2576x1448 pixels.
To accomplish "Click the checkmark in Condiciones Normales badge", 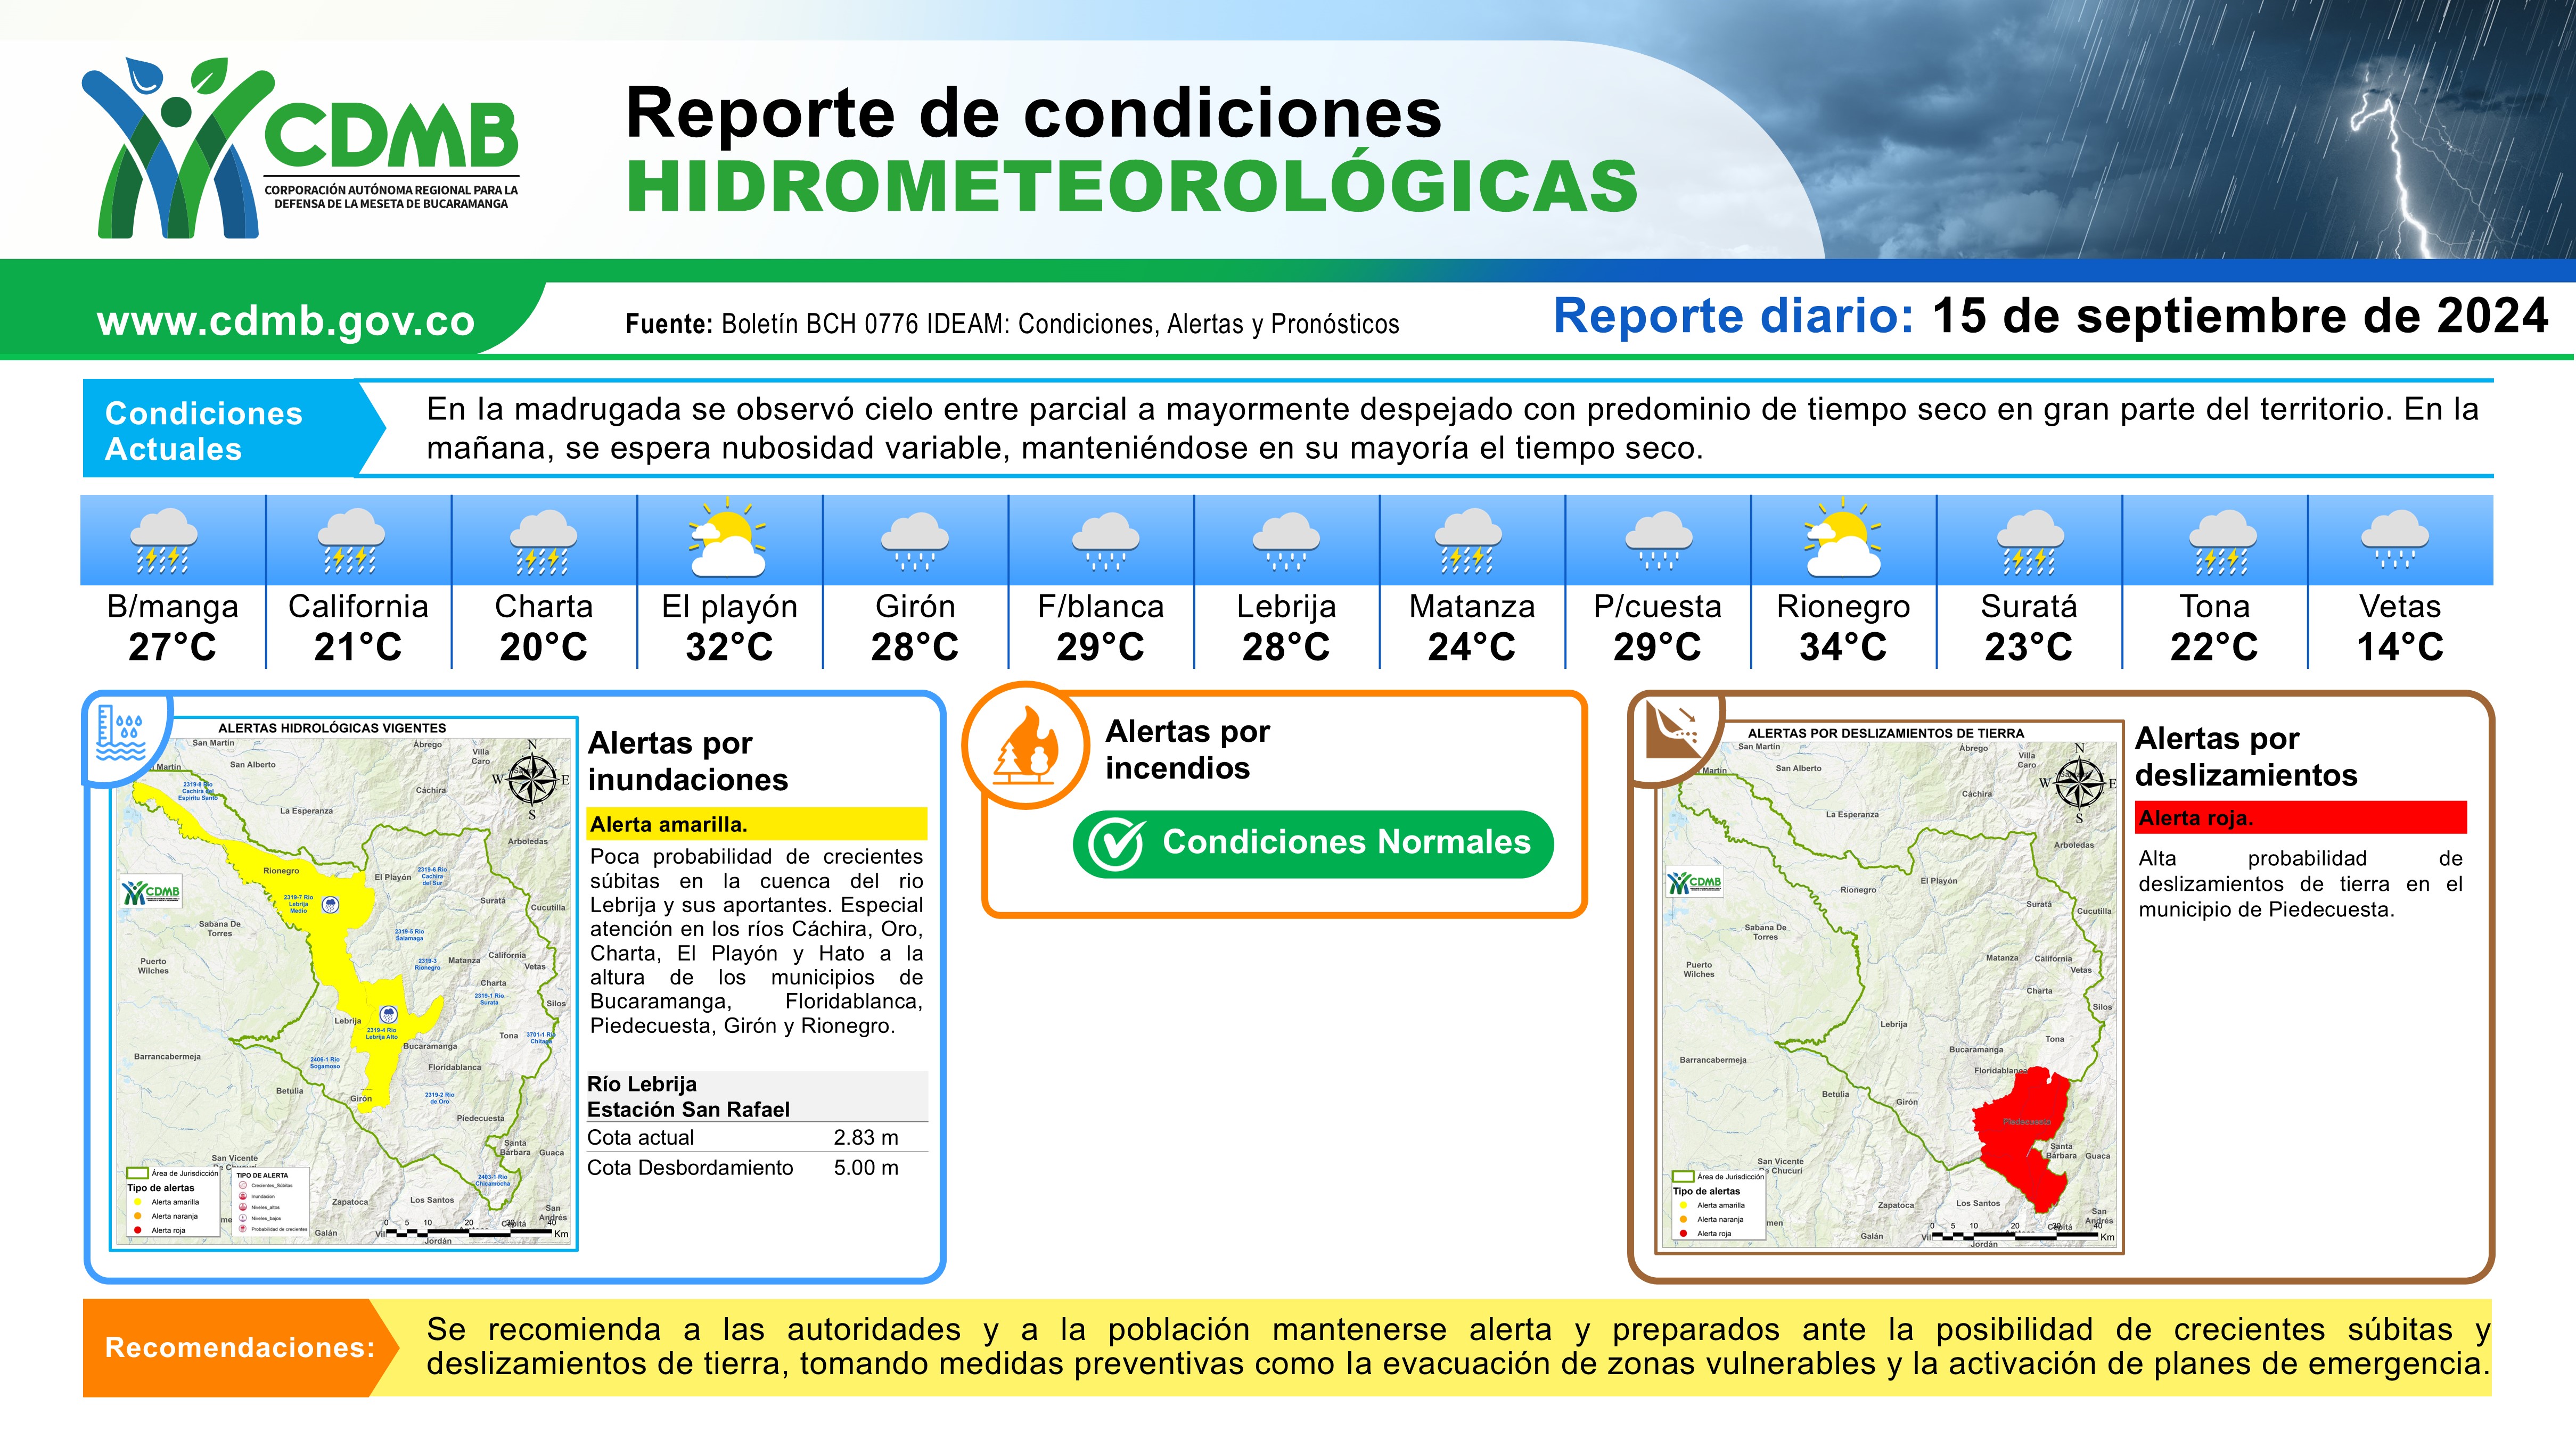I will pyautogui.click(x=1115, y=845).
